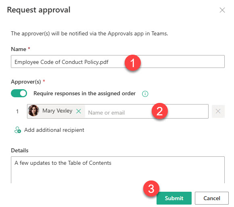Image resolution: width=234 pixels, height=207 pixels.
Task: Click the add recipient person icon
Action: pyautogui.click(x=18, y=130)
